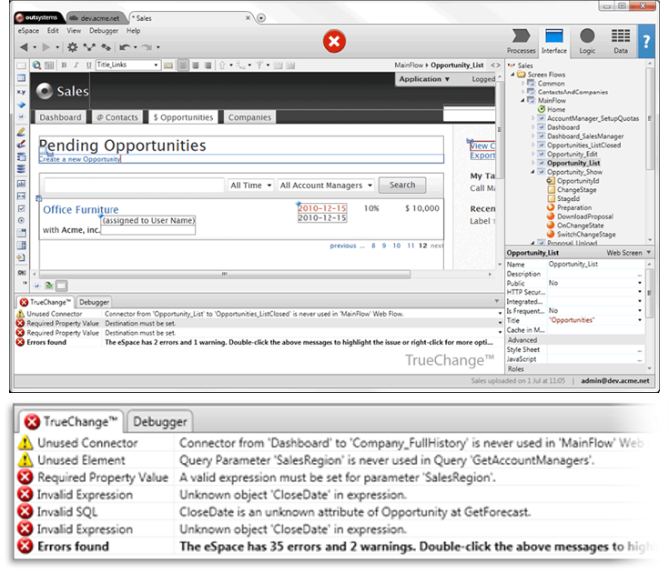Toggle Bold formatting
669x573 pixels.
click(x=64, y=65)
